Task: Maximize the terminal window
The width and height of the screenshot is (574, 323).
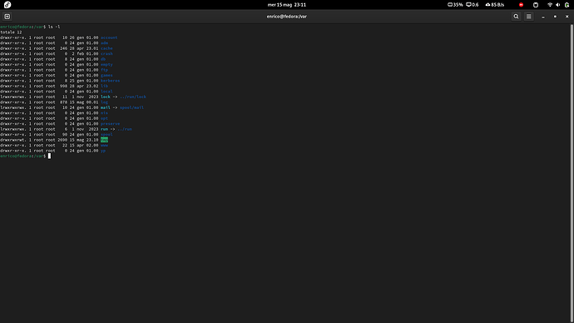Action: 555,17
